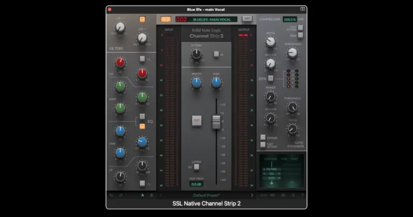The height and width of the screenshot is (217, 413).
Task: Toggle the orange Filters section power button
Action: click(142, 19)
